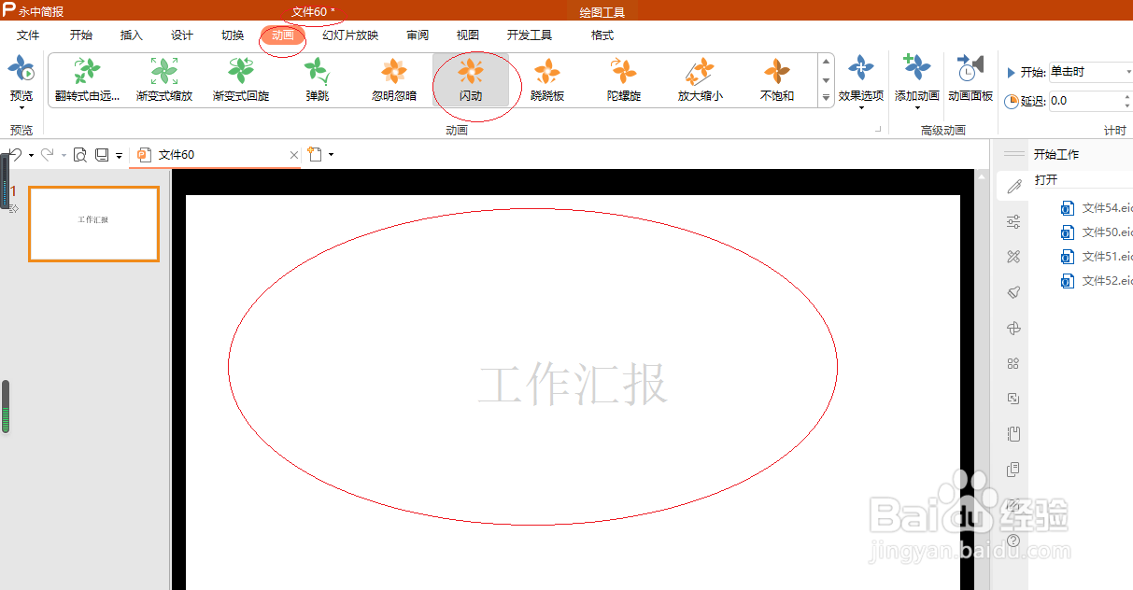
Task: Apply the 弹跳 bounce animation
Action: (316, 78)
